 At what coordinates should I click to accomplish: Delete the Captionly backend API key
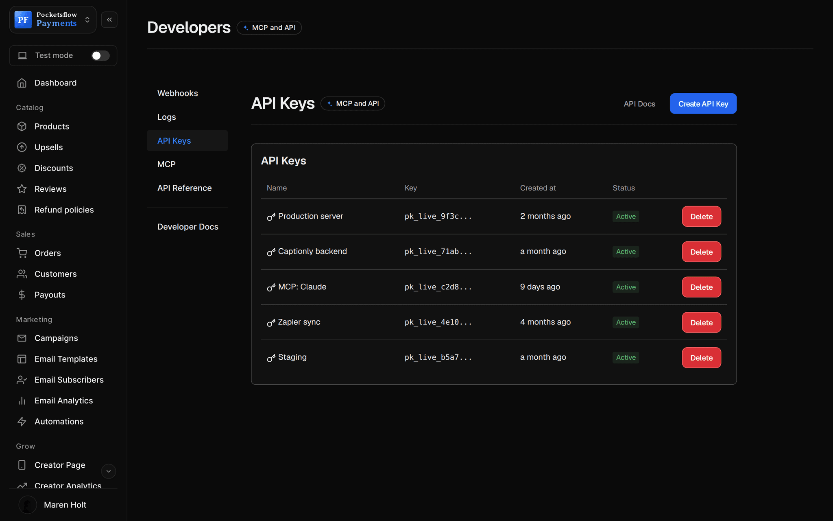point(701,252)
